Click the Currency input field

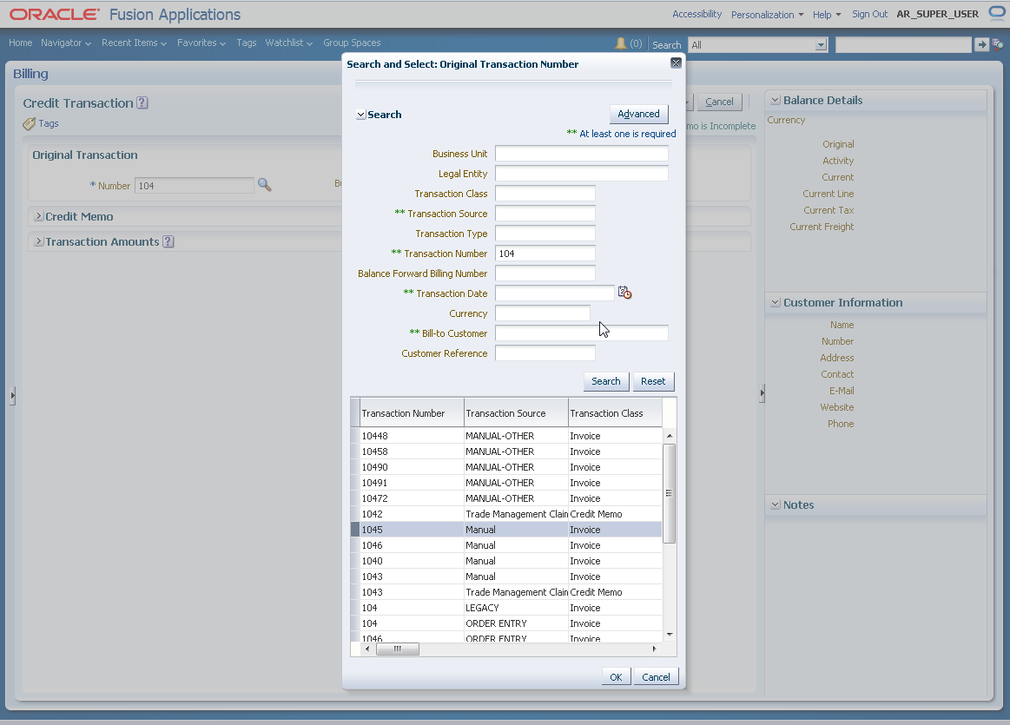(543, 313)
